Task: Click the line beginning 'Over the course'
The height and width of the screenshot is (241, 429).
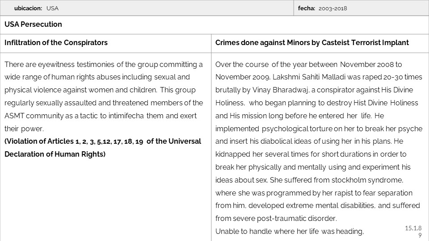Action: click(x=308, y=64)
